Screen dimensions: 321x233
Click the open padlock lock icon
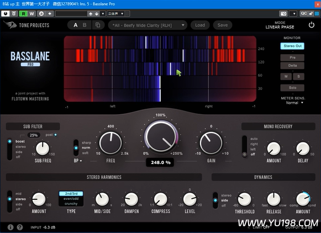pos(311,13)
